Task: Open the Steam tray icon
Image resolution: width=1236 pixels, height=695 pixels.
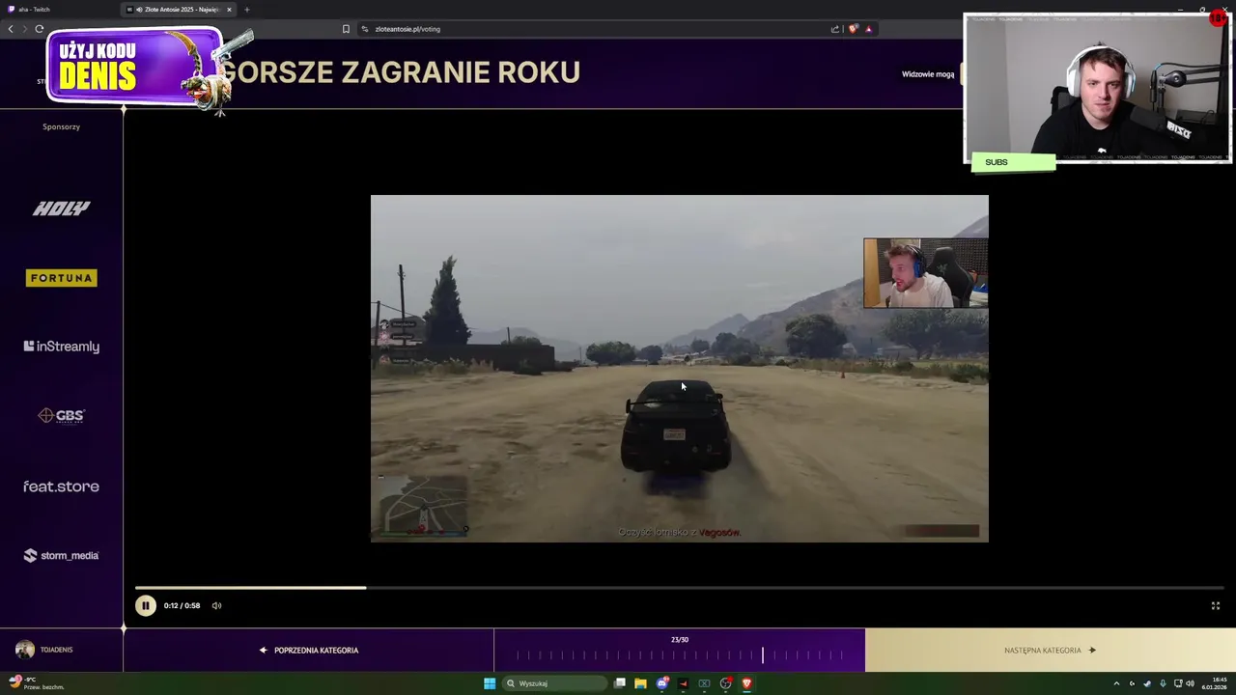Action: (x=1147, y=683)
